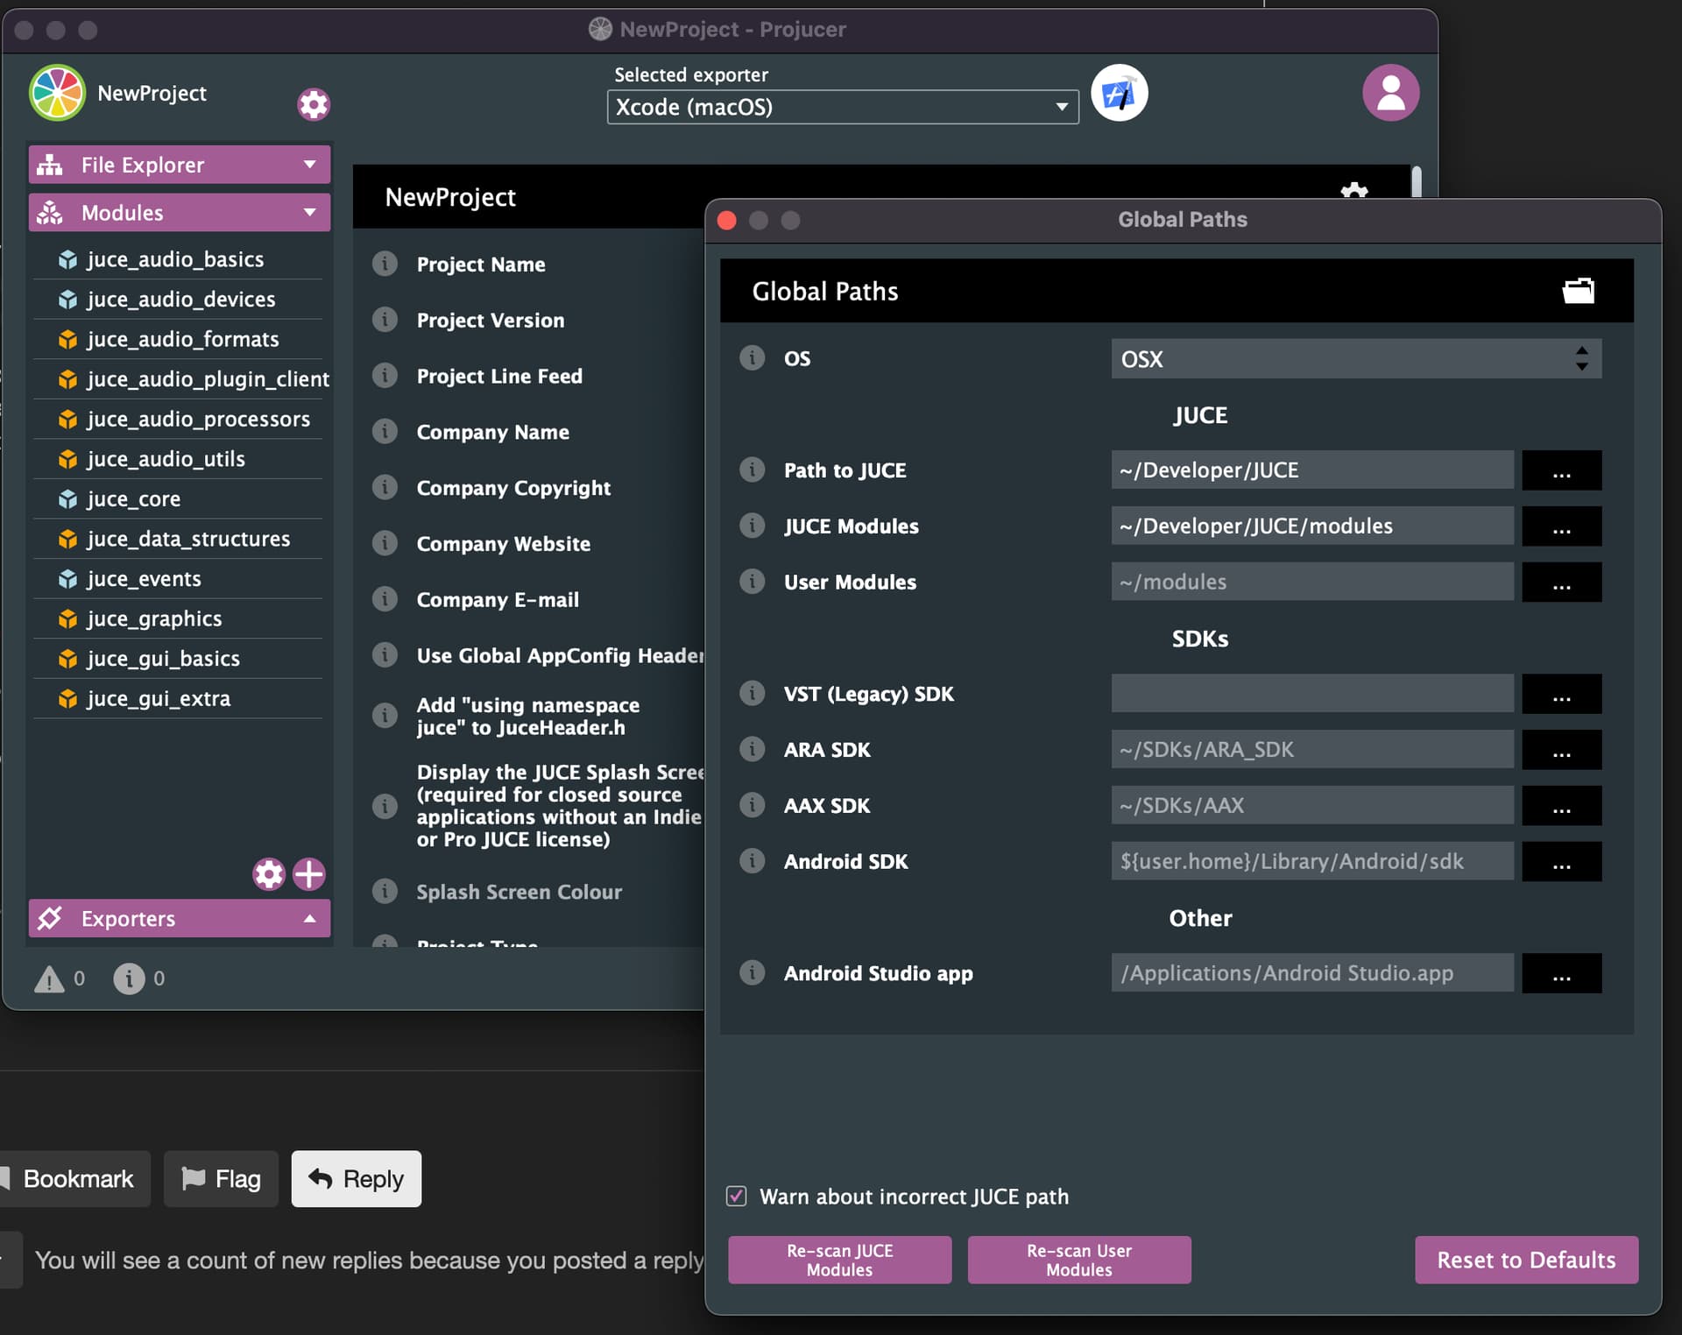Select juce_audio_processors module
This screenshot has height=1335, width=1682.
(178, 419)
